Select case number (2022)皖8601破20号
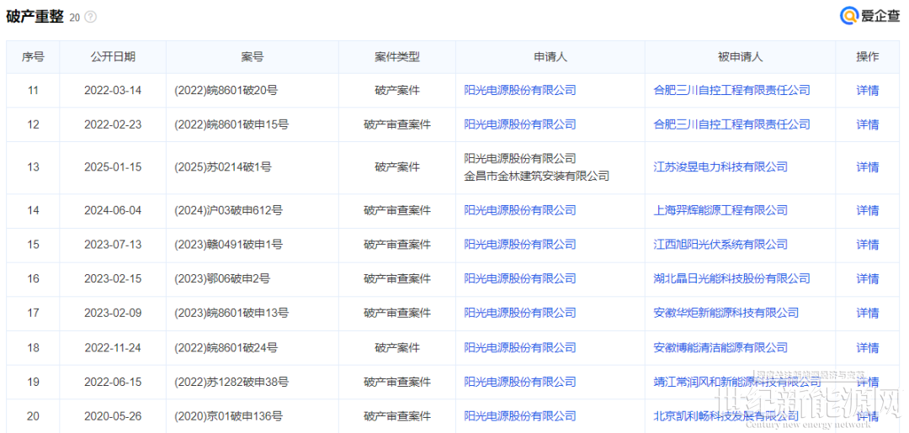The image size is (909, 433). (x=226, y=90)
